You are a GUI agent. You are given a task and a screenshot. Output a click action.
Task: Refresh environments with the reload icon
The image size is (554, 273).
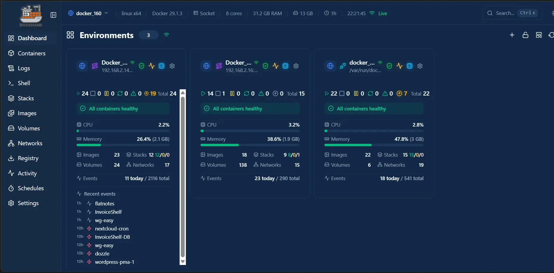click(551, 35)
